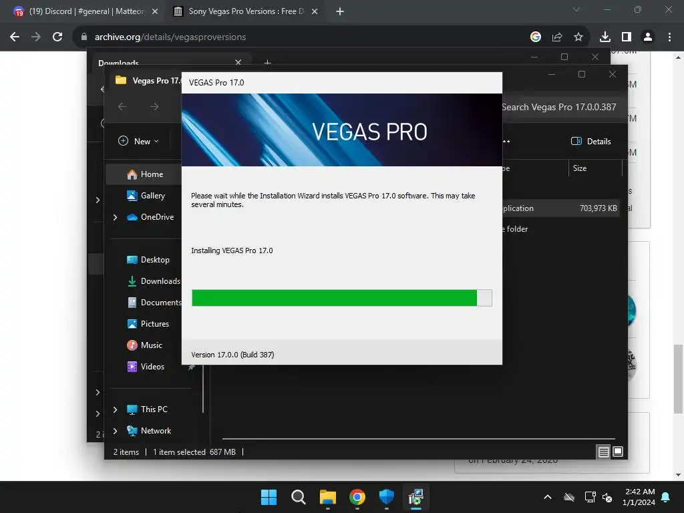Bookmark this page with star icon
Image resolution: width=684 pixels, height=513 pixels.
tap(578, 37)
